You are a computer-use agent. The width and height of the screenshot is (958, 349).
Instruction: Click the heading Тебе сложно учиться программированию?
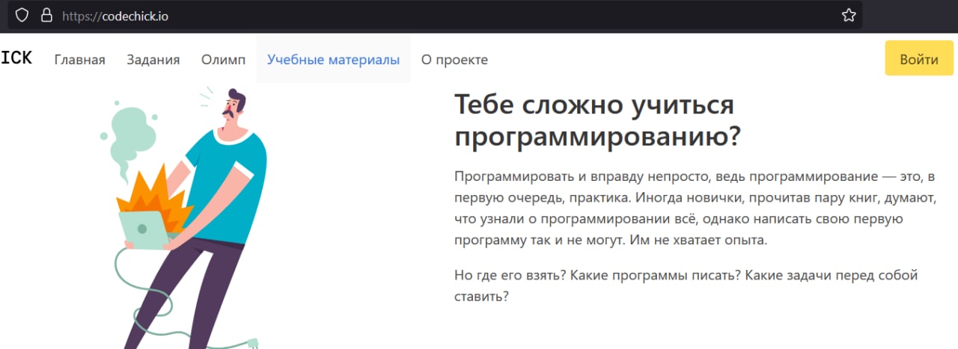598,121
